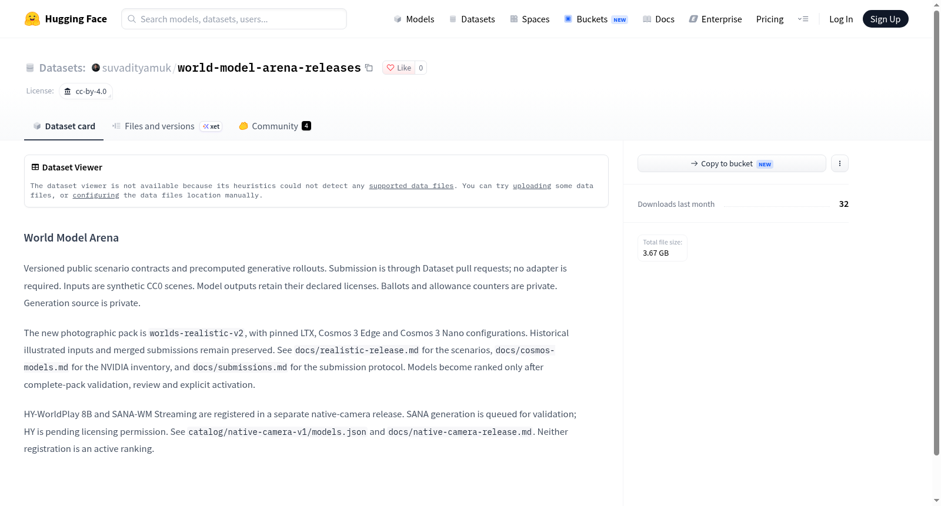Like this dataset
The image size is (941, 506).
pos(399,68)
